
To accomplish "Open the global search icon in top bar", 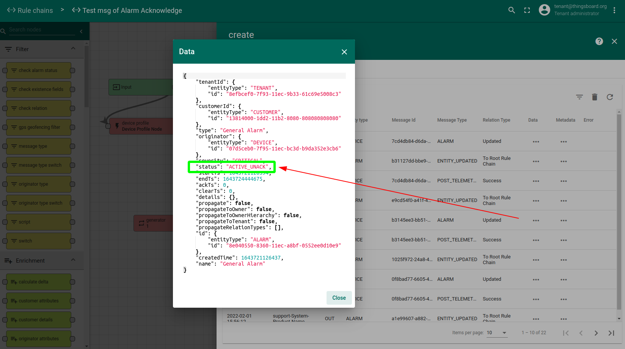I will coord(512,10).
